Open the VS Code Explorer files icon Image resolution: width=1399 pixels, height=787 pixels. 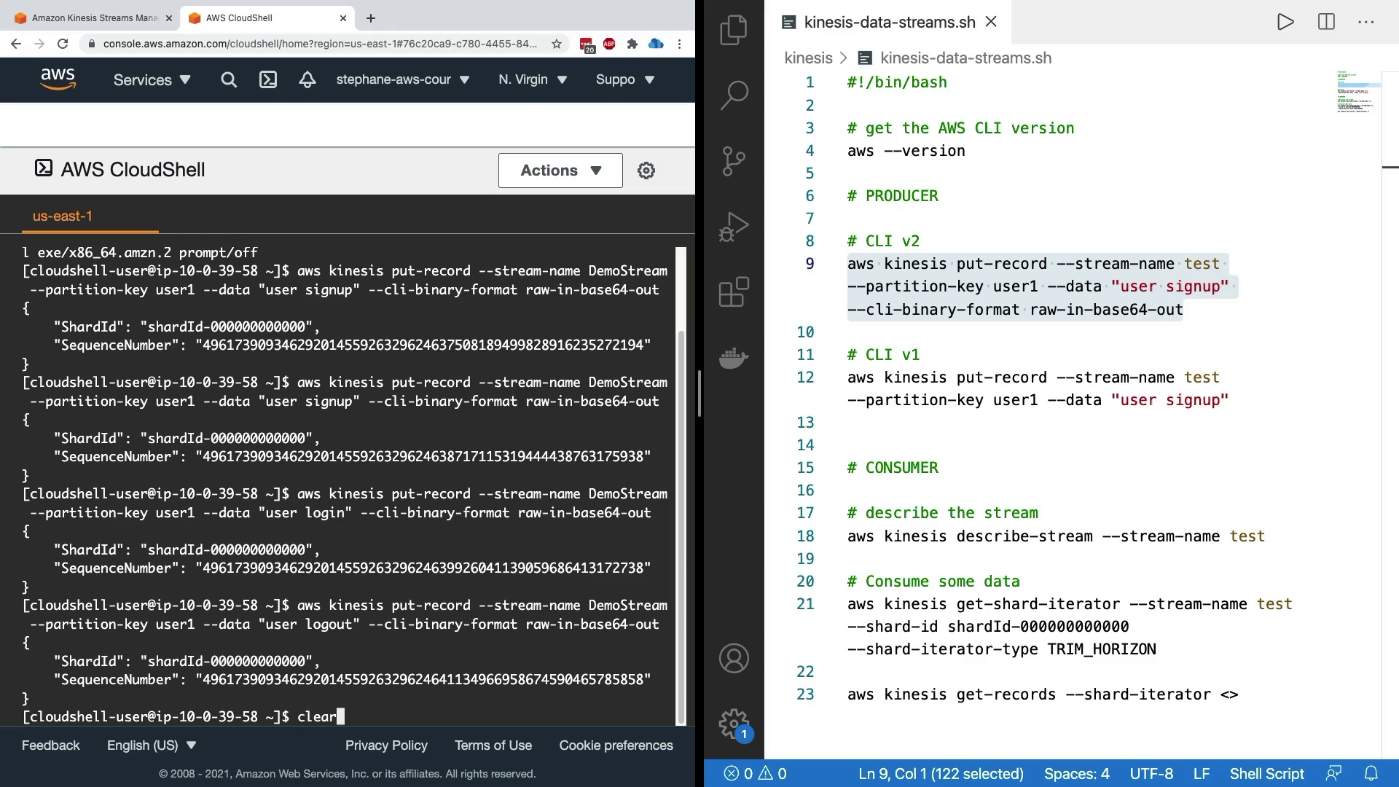click(734, 30)
